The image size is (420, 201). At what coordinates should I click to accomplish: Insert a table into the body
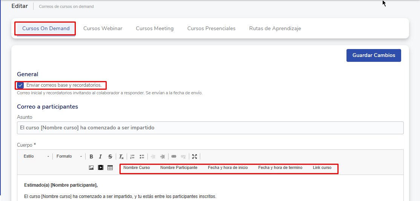[110, 168]
